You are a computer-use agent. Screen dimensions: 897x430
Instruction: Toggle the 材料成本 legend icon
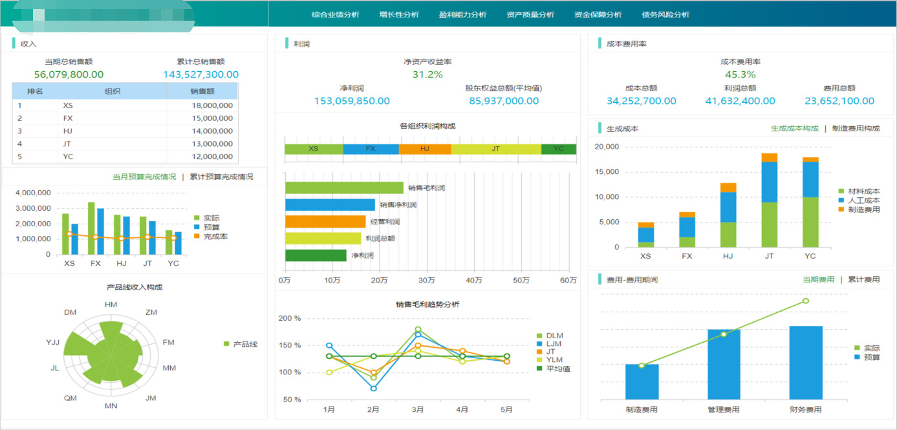click(x=841, y=191)
